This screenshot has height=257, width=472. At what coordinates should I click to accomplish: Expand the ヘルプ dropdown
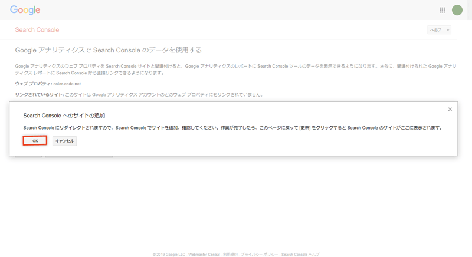[439, 29]
